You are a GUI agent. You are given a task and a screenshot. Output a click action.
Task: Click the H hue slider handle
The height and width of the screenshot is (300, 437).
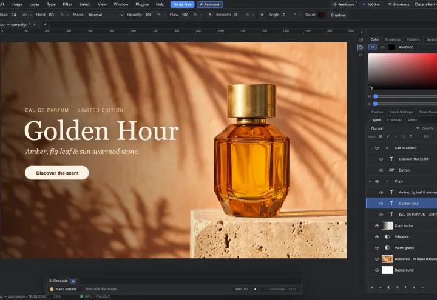pos(376,96)
